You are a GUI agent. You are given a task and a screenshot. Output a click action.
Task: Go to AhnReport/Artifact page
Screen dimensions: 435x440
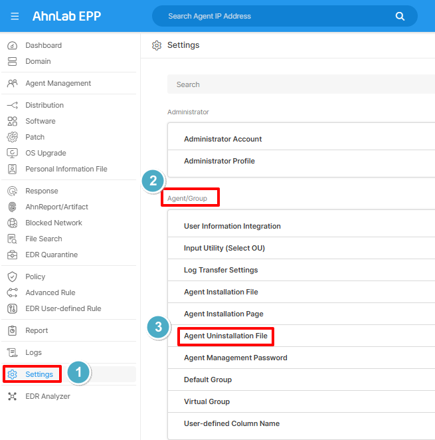click(56, 207)
